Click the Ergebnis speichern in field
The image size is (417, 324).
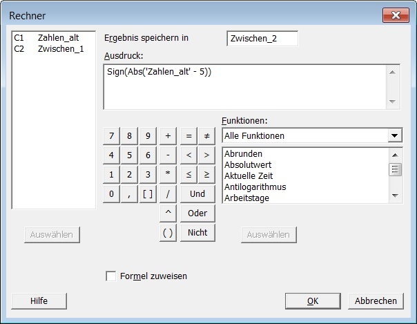coord(262,39)
